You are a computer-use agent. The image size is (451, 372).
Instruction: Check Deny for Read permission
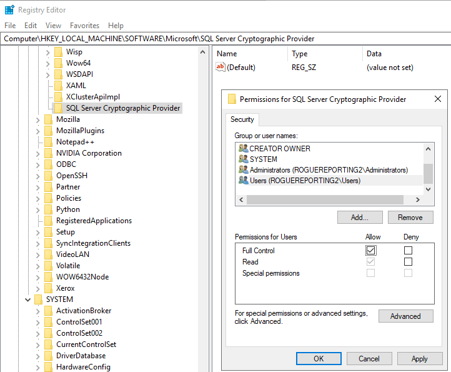point(408,262)
